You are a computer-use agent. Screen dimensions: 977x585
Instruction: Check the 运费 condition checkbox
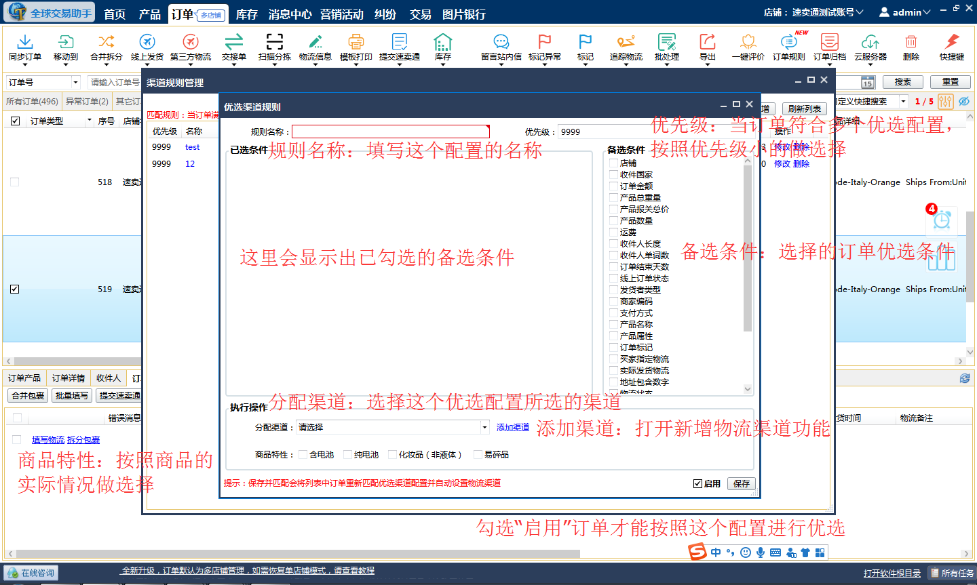tap(614, 232)
